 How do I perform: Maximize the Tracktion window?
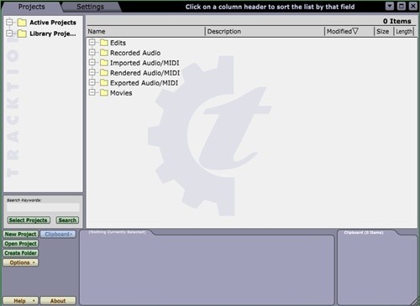coord(402,6)
